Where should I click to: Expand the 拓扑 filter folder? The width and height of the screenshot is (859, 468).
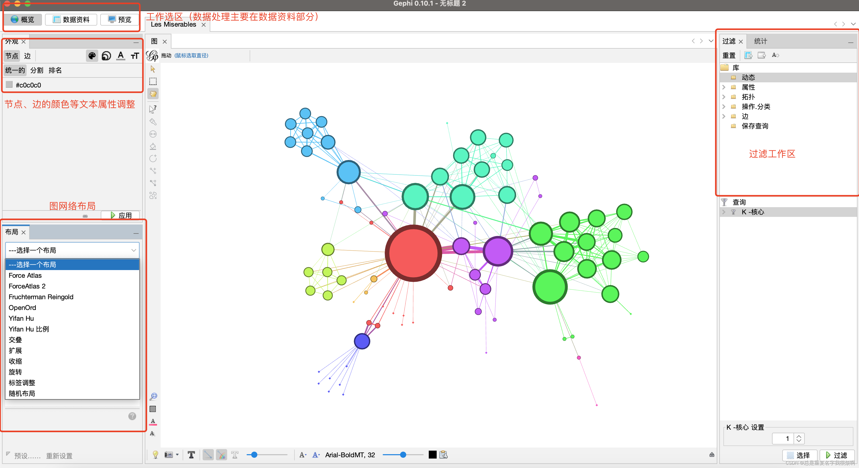[x=724, y=97]
